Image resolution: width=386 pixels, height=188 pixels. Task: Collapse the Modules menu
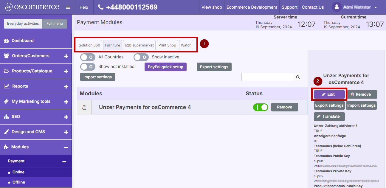(66, 147)
